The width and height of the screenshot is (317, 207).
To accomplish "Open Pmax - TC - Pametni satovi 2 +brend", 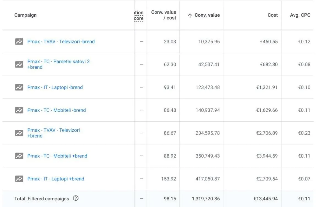I will 58,64.
